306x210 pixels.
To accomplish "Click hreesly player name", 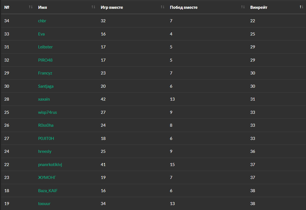I will click(x=45, y=151).
